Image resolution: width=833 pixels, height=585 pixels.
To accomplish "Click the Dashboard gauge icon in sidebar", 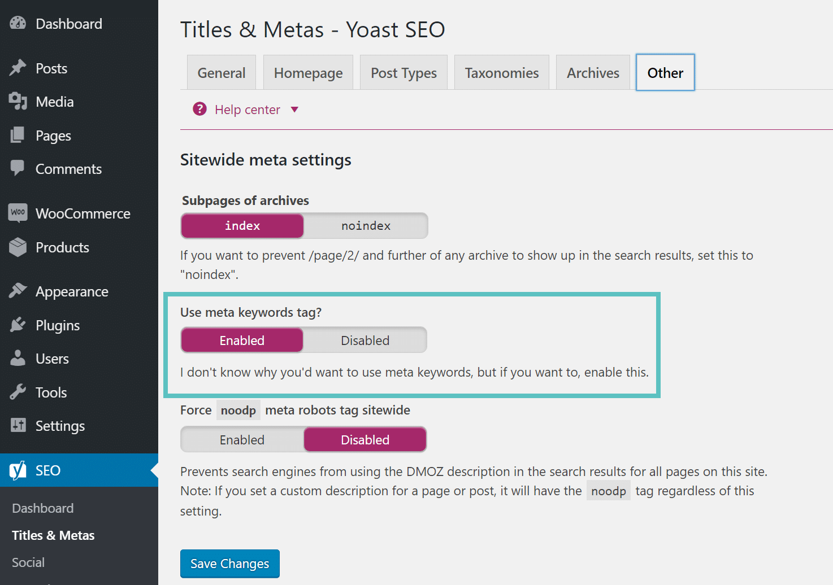I will pos(18,23).
